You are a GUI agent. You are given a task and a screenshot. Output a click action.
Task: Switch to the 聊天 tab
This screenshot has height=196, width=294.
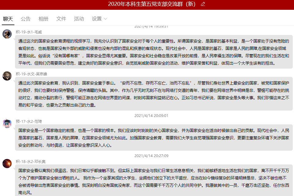tap(8, 19)
